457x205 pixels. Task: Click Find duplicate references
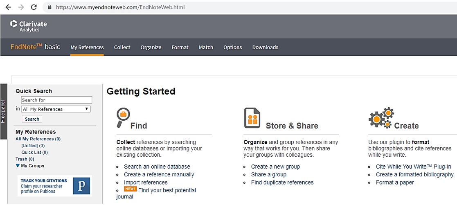(x=282, y=182)
